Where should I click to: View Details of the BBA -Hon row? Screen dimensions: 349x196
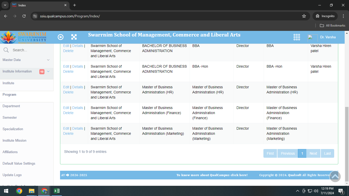pos(78,66)
